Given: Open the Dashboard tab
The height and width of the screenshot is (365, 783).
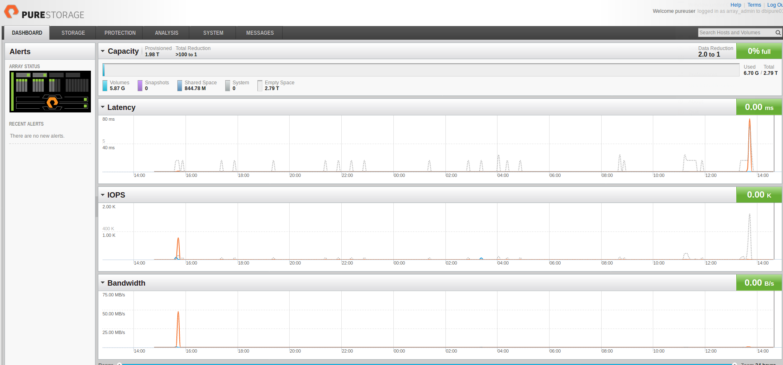Looking at the screenshot, I should [27, 33].
